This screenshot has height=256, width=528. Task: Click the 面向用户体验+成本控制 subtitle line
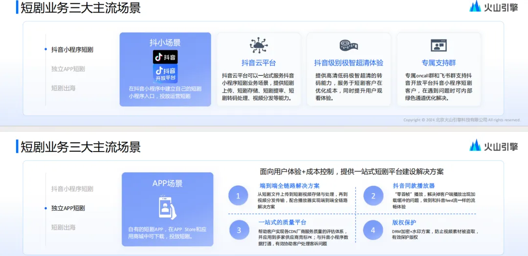(x=352, y=172)
